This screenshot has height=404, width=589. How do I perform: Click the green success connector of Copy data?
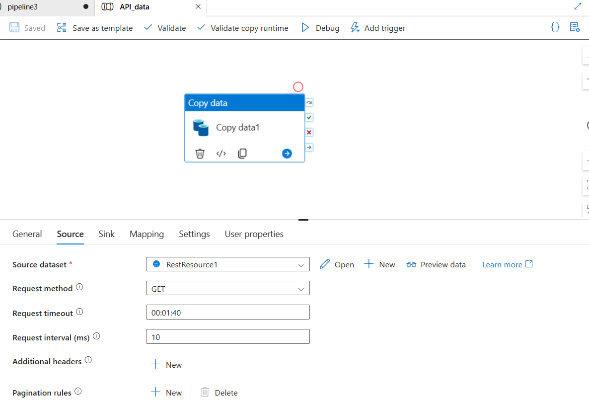(309, 118)
